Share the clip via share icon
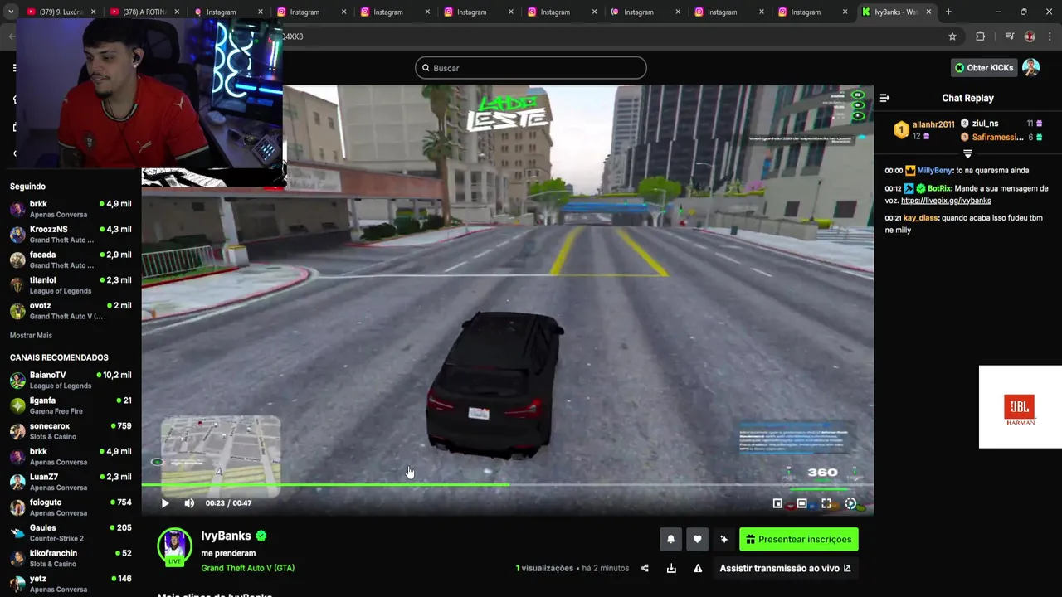Viewport: 1062px width, 597px height. click(x=645, y=568)
